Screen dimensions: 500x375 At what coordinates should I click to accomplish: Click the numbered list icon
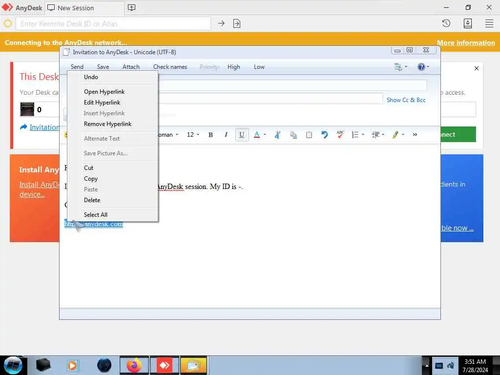point(355,135)
